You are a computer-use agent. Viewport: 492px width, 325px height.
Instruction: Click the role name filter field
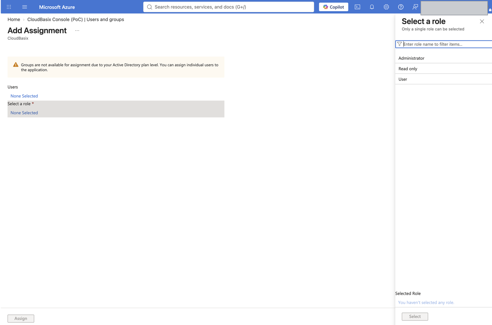[444, 44]
